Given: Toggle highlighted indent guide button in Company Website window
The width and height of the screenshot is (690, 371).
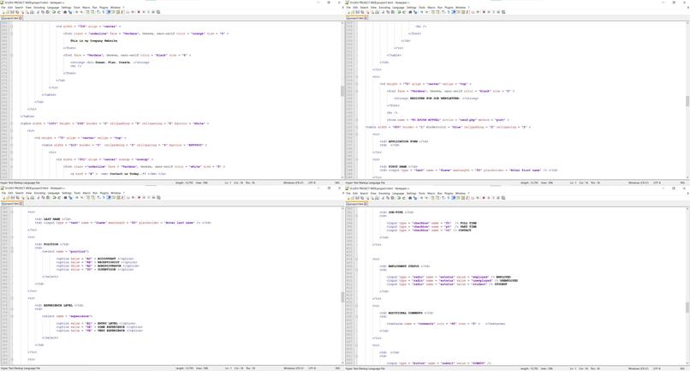Looking at the screenshot, I should tap(108, 12).
